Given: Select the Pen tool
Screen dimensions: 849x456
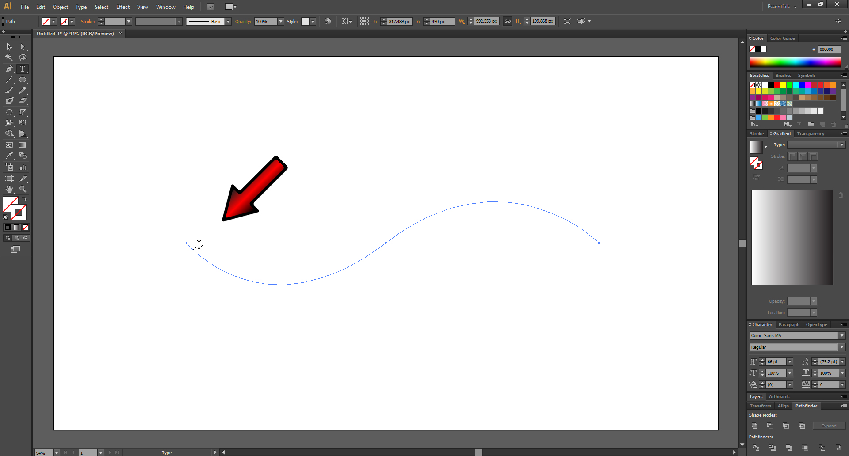Looking at the screenshot, I should point(9,69).
